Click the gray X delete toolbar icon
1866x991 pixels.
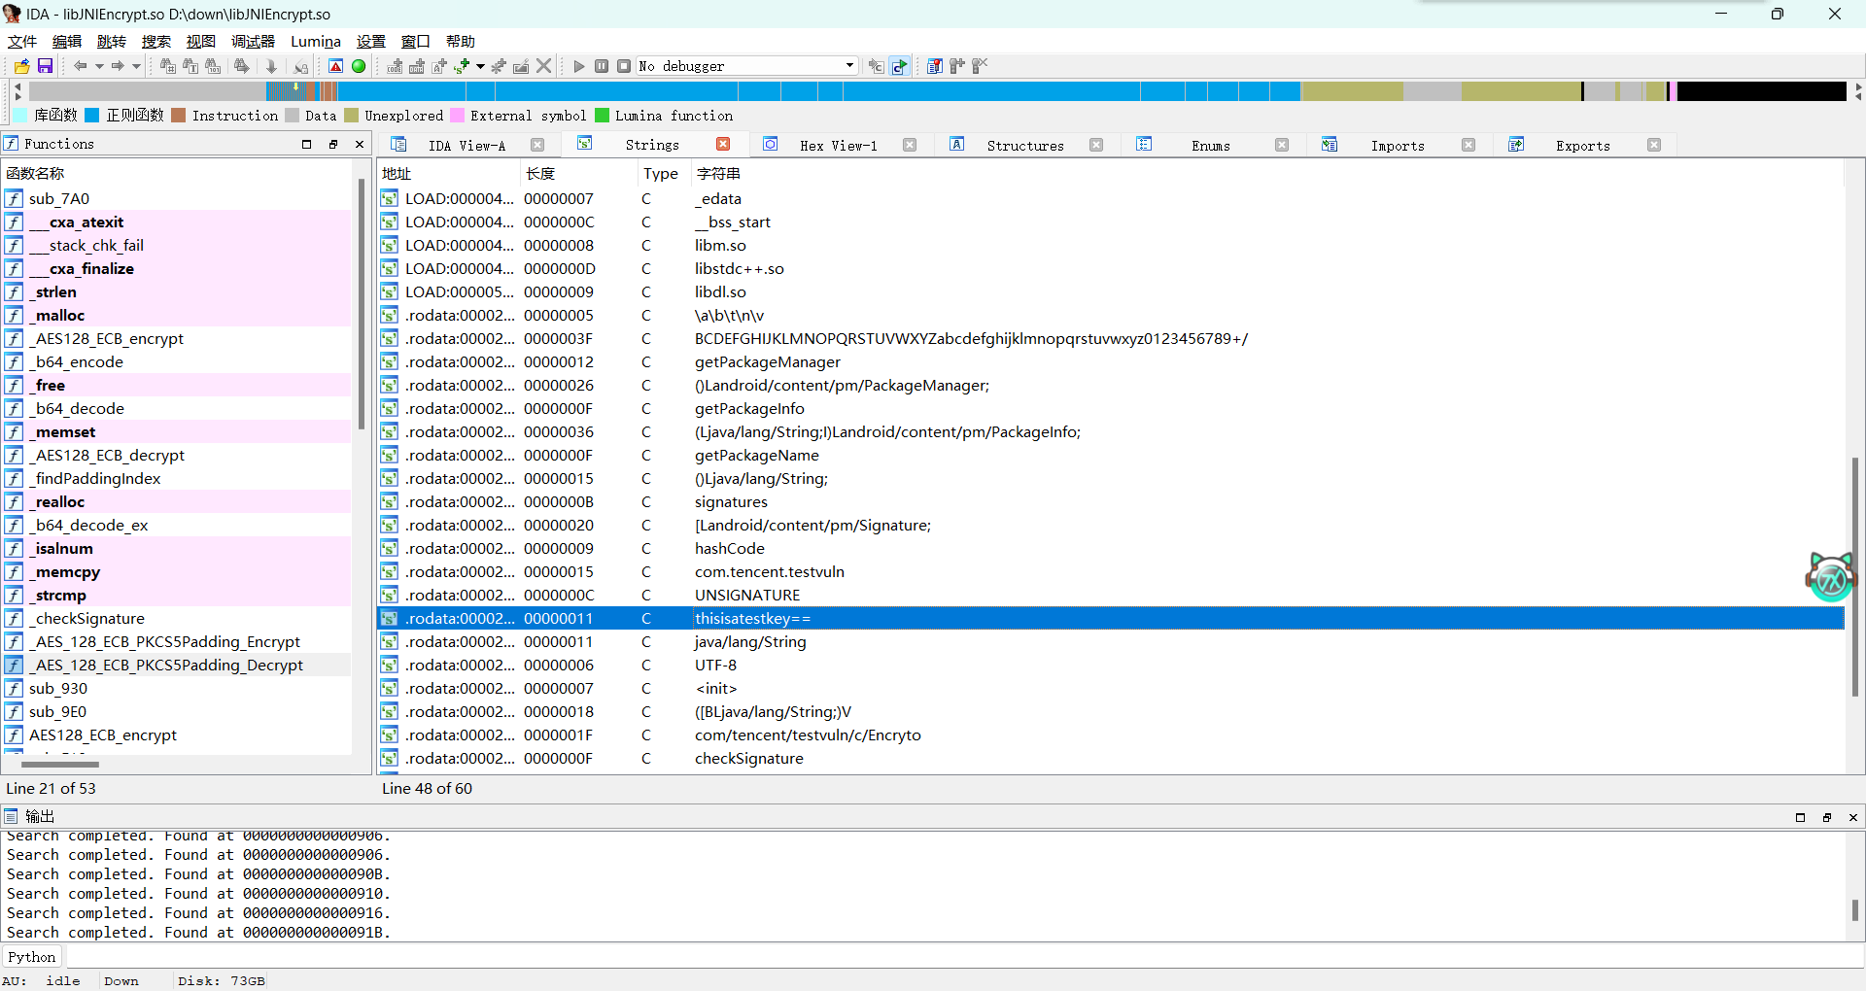click(544, 66)
